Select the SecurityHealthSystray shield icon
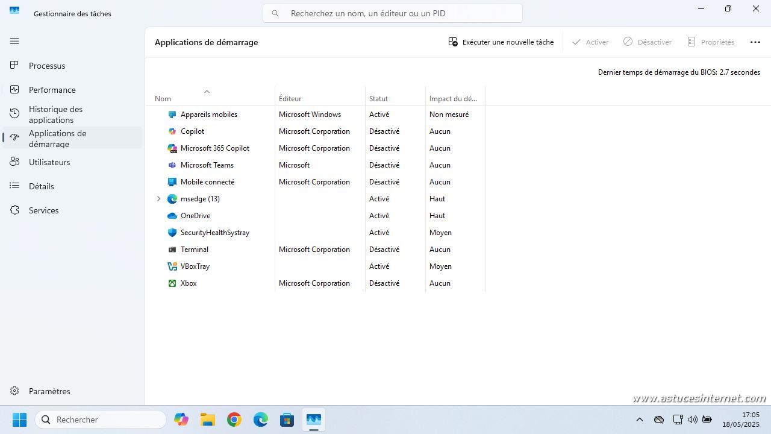This screenshot has height=434, width=771. click(x=172, y=233)
